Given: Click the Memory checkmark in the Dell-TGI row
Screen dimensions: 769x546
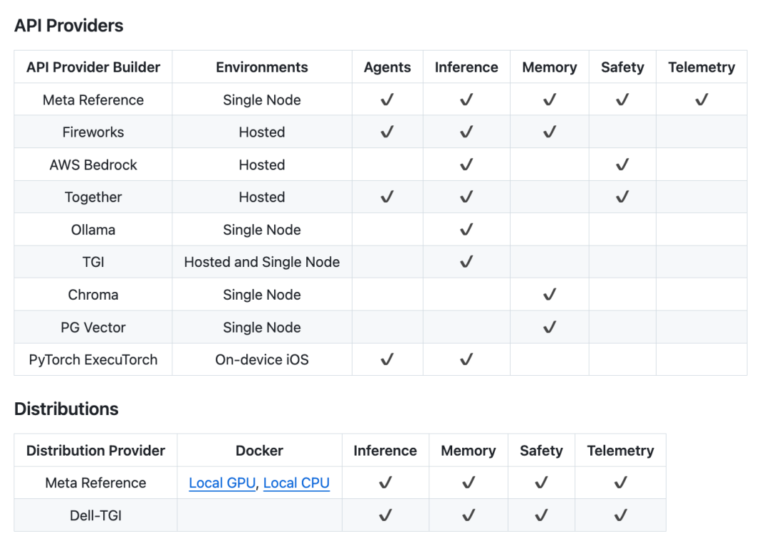Looking at the screenshot, I should tap(469, 515).
